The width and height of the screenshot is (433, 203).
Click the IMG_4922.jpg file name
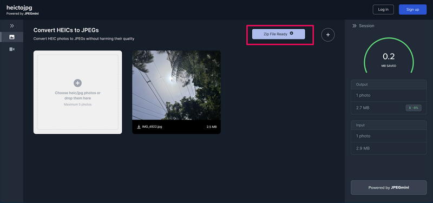coord(152,127)
